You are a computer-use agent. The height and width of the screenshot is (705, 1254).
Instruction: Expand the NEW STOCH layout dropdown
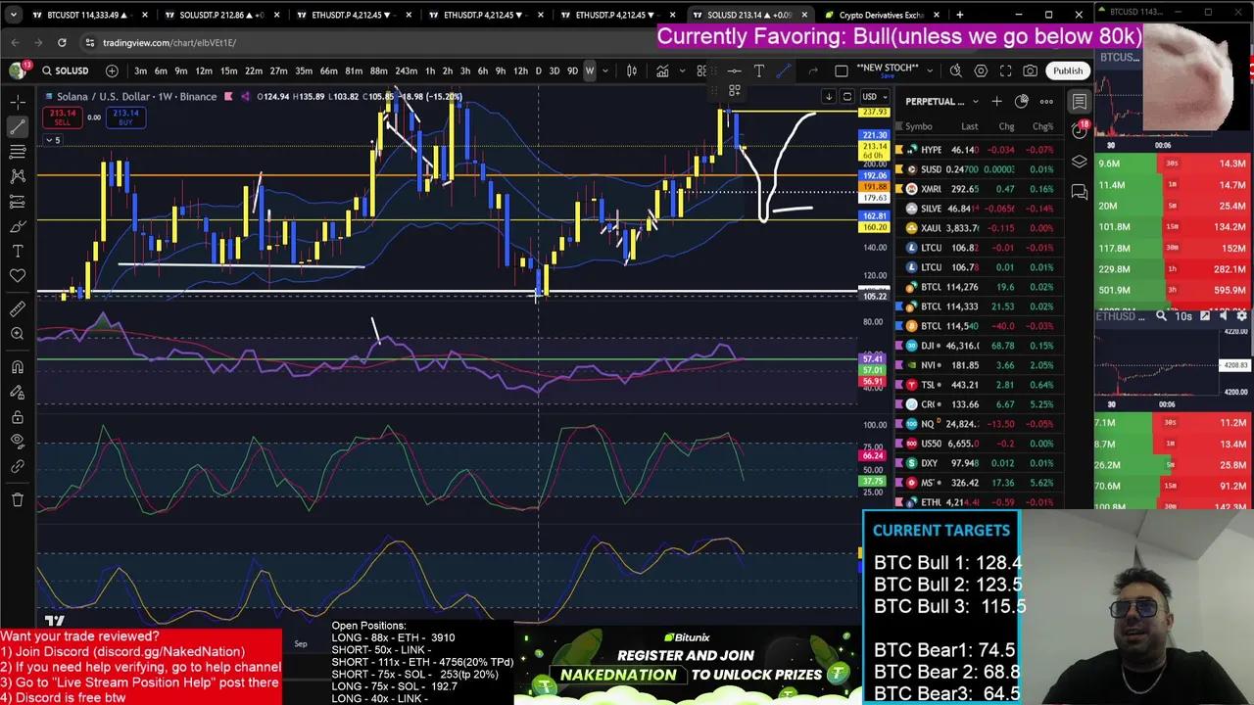point(930,70)
